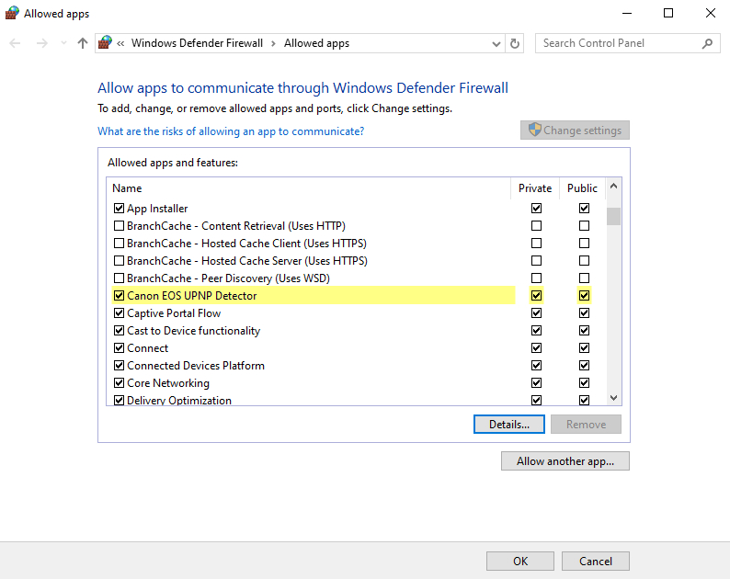
Task: Click the search magnifier icon
Action: 707,43
